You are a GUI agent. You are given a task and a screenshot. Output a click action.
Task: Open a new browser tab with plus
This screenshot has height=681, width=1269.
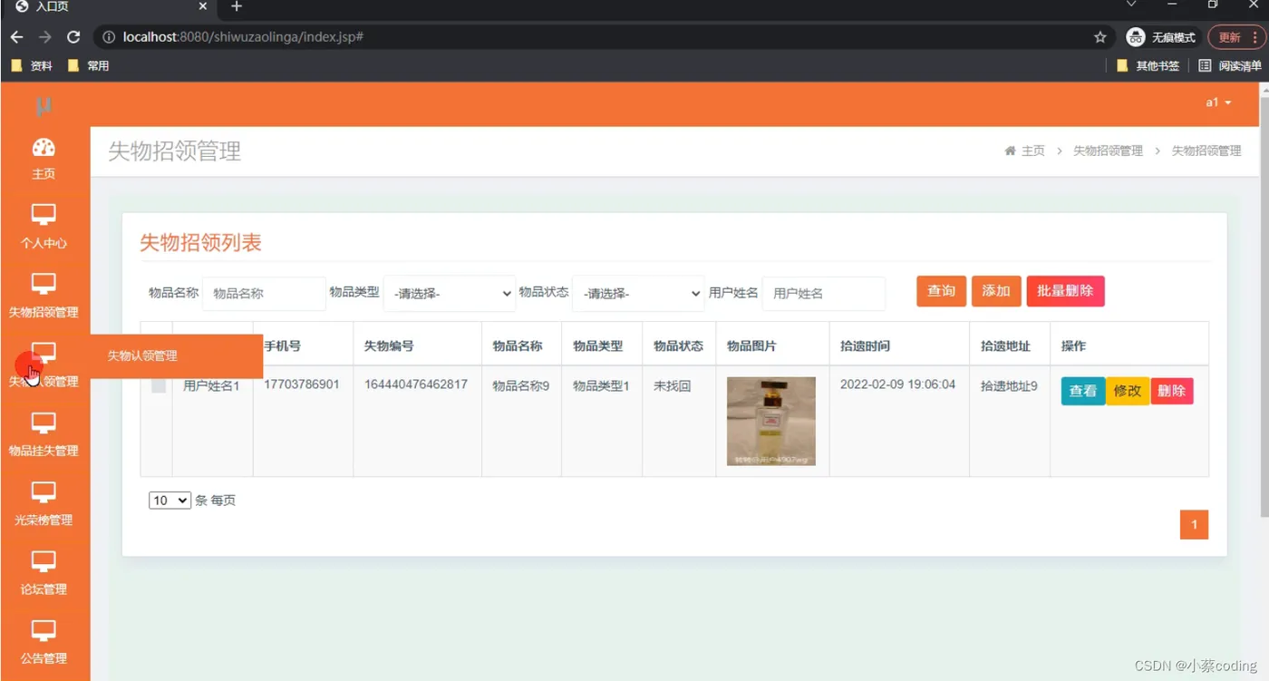click(237, 7)
